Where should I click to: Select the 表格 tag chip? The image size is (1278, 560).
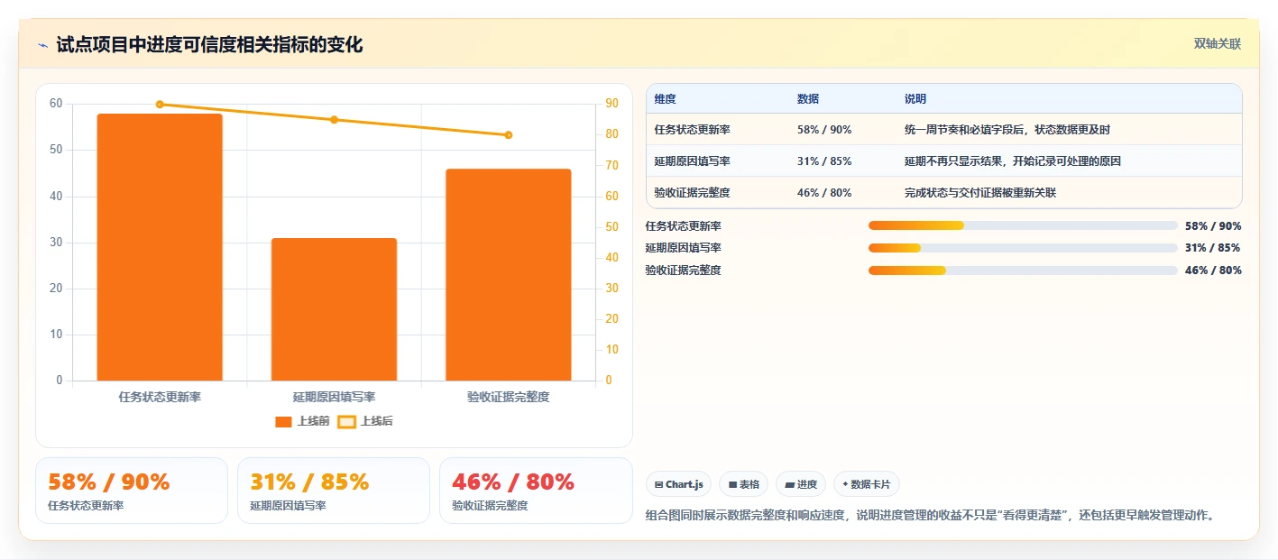point(743,484)
